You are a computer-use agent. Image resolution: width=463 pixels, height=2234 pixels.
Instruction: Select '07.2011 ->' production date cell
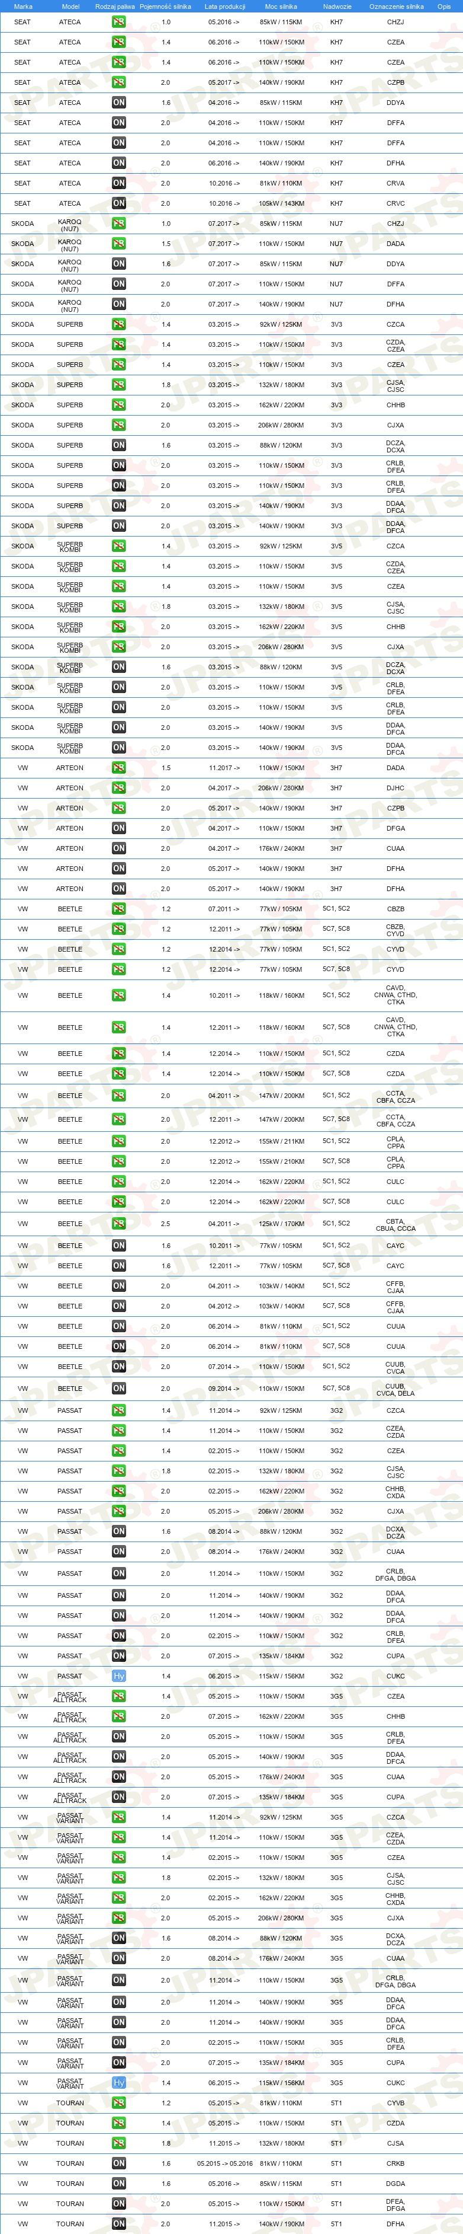pos(224,909)
